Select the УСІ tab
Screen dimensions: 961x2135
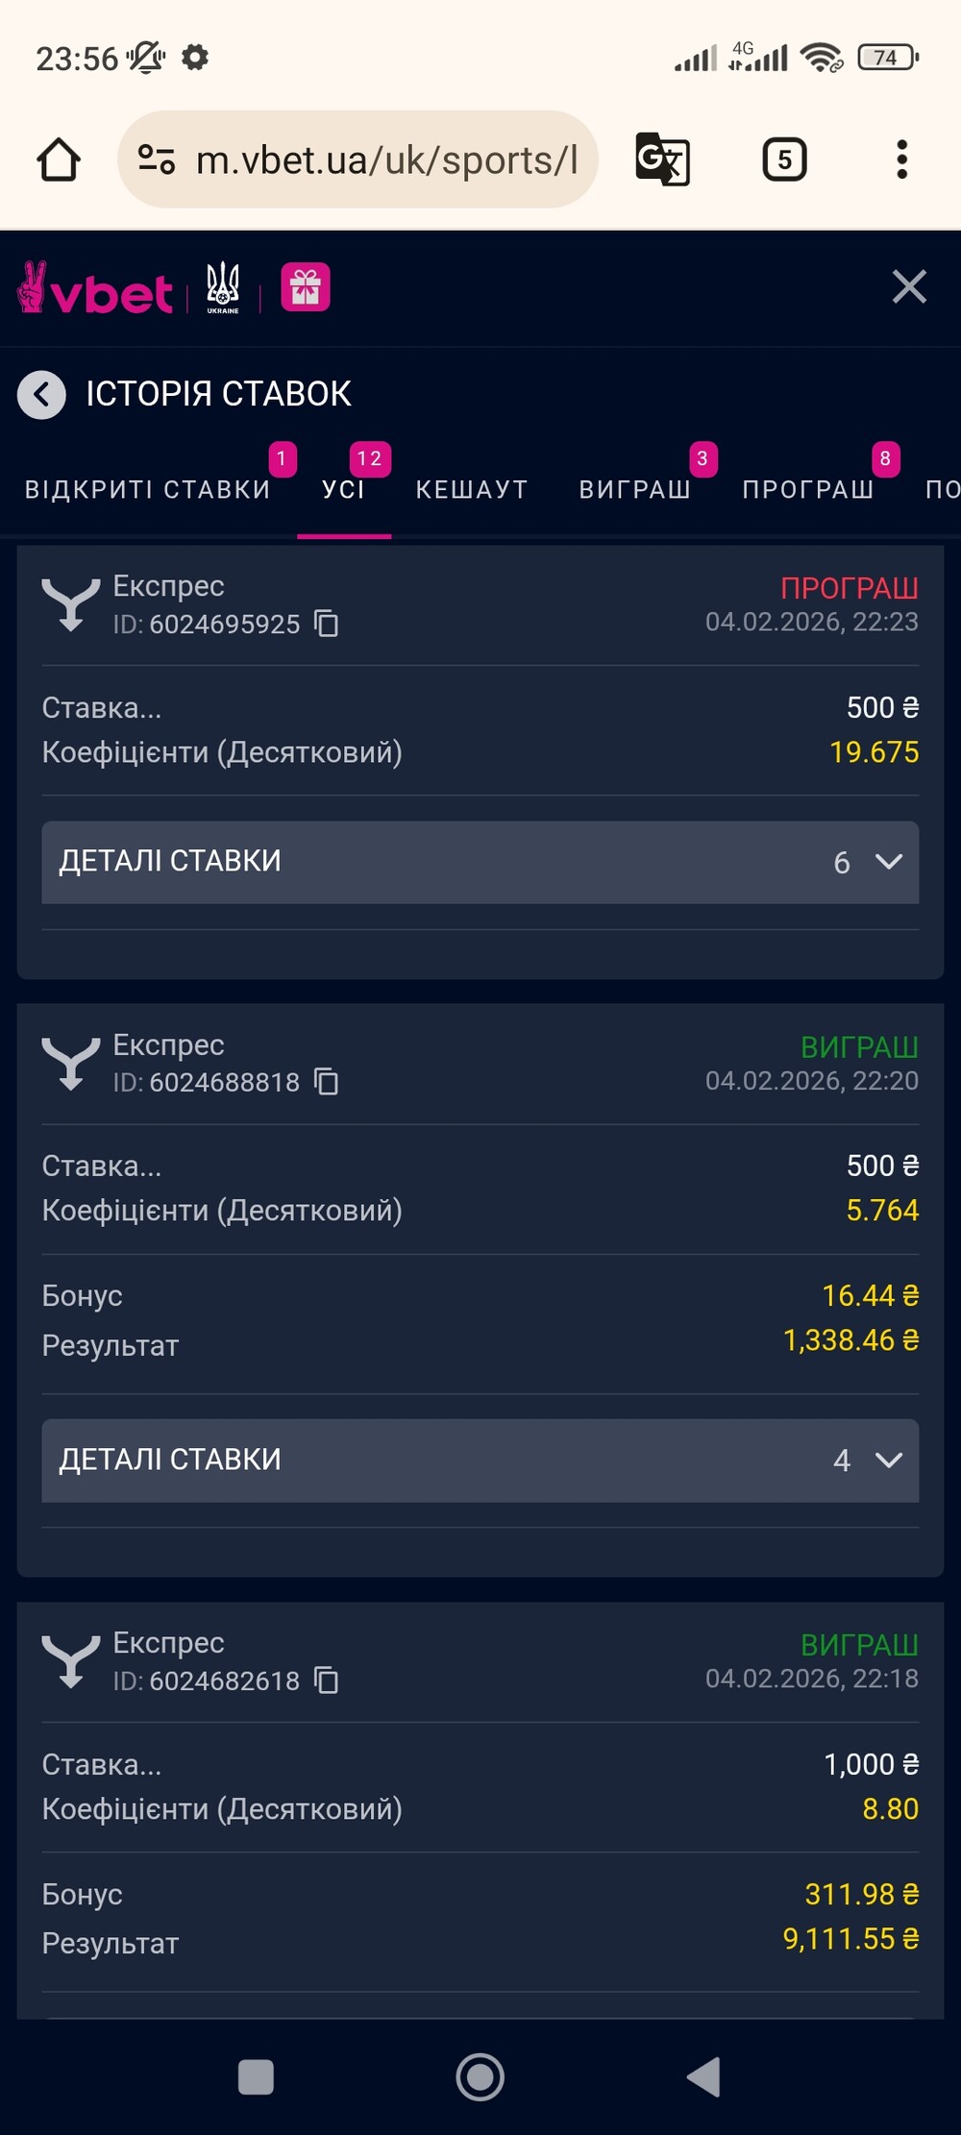[x=343, y=489]
